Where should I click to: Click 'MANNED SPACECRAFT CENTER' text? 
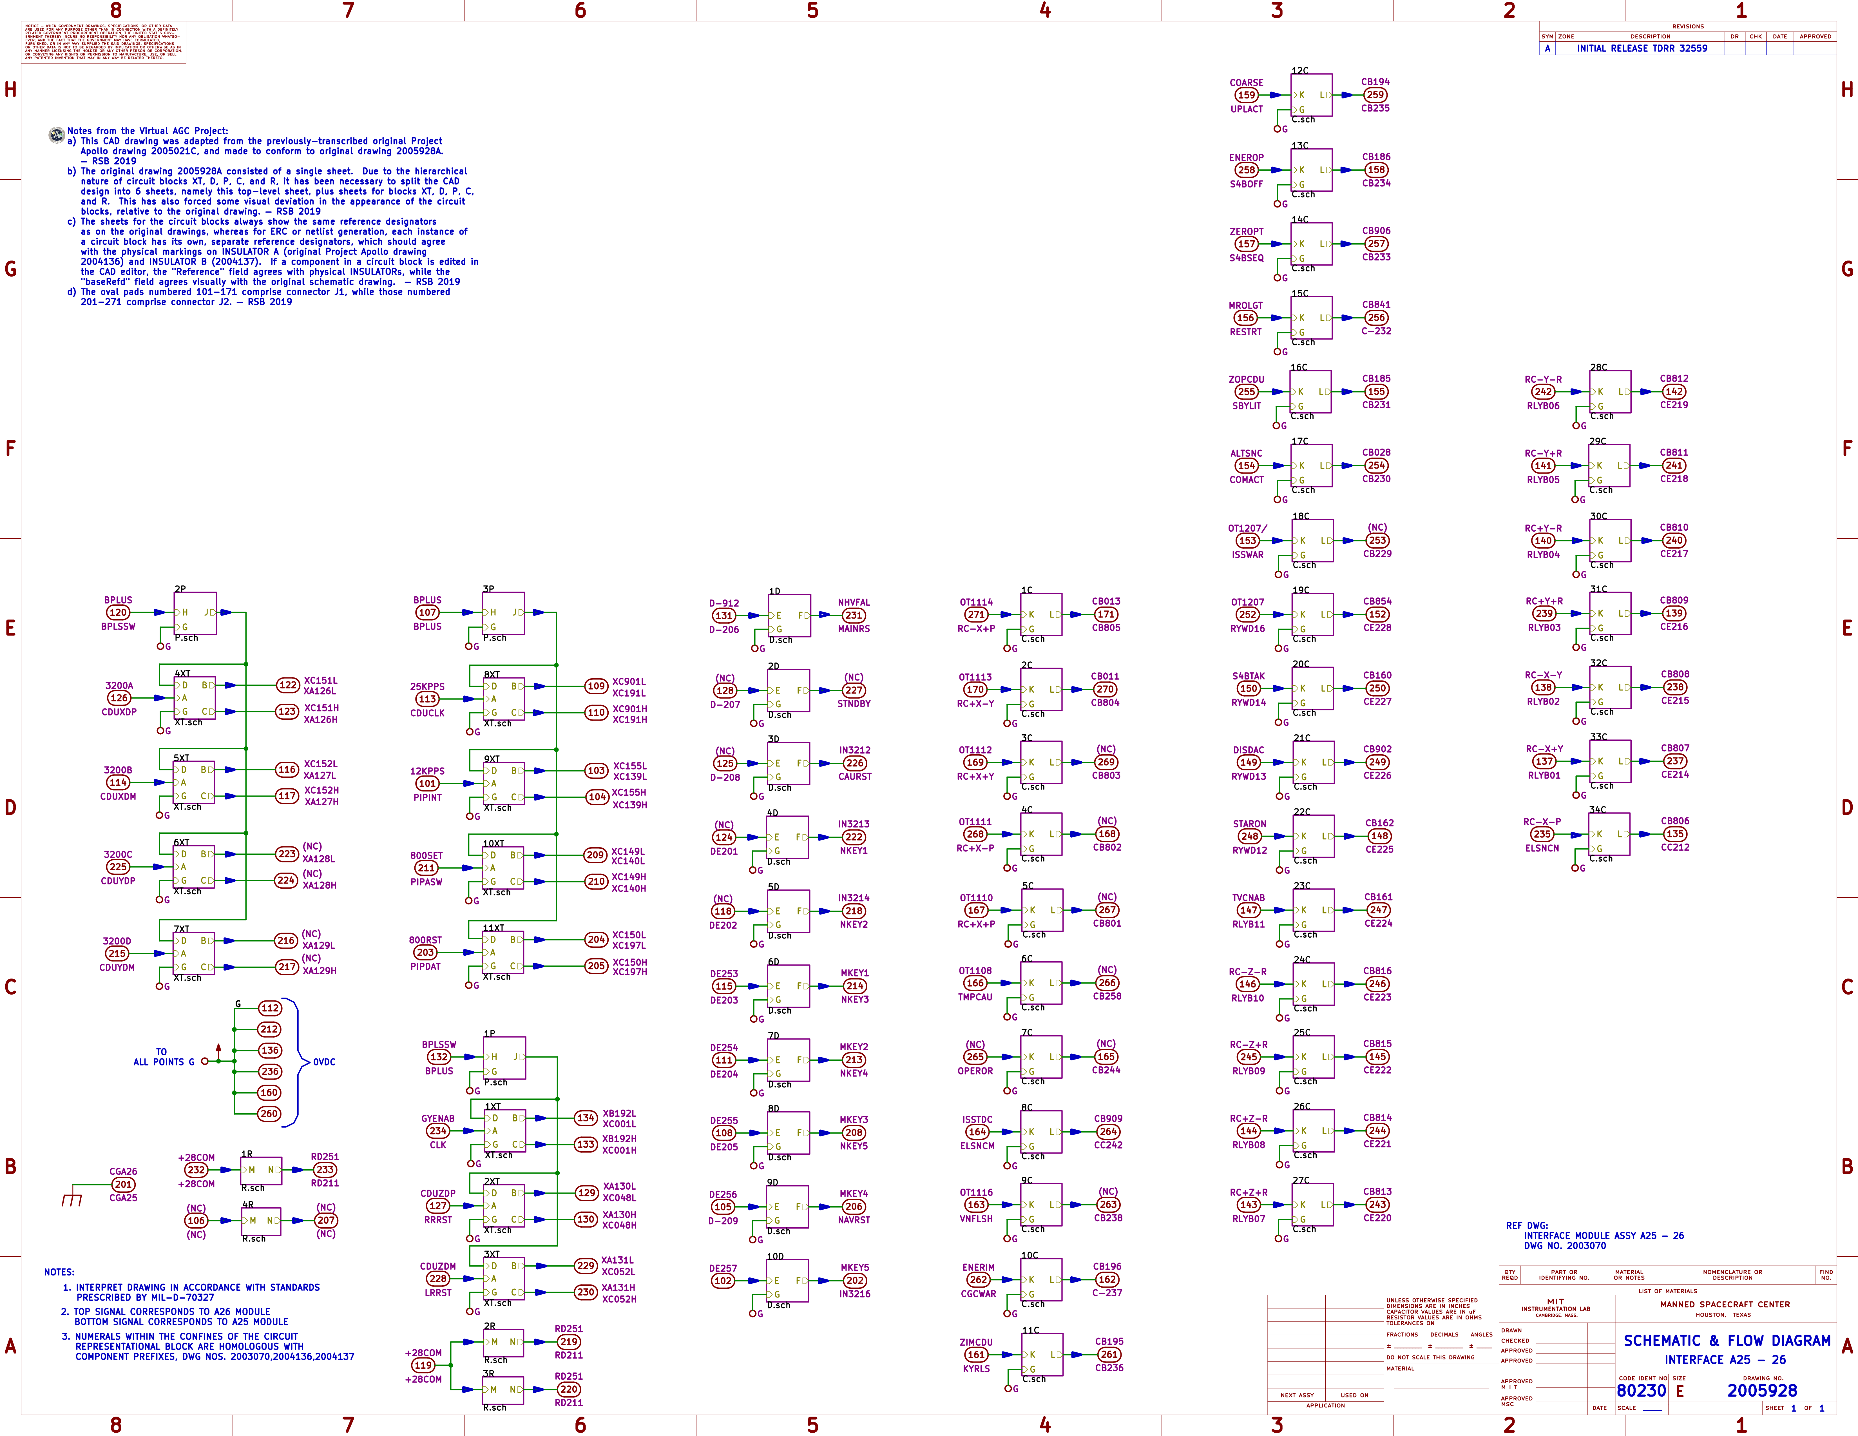click(1725, 1304)
